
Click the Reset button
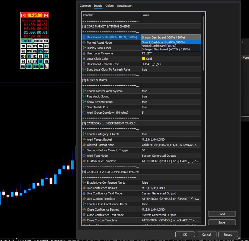228,235
